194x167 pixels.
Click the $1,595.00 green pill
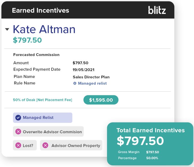pyautogui.click(x=101, y=100)
